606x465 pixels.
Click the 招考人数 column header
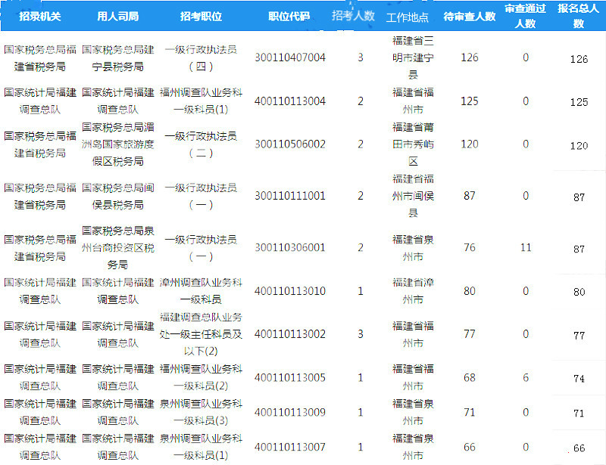pos(353,15)
